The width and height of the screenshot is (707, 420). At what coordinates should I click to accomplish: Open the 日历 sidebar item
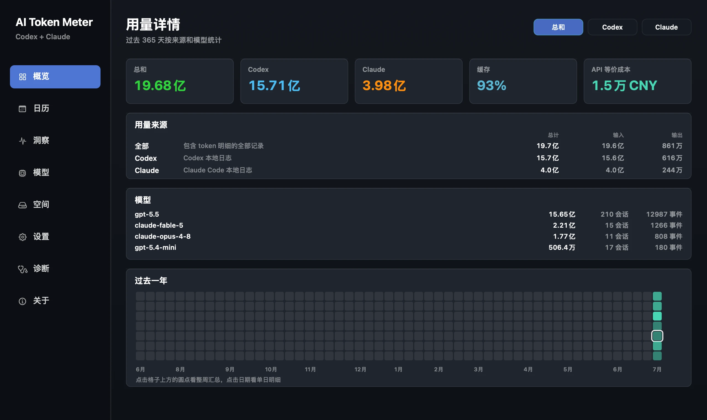pos(55,109)
